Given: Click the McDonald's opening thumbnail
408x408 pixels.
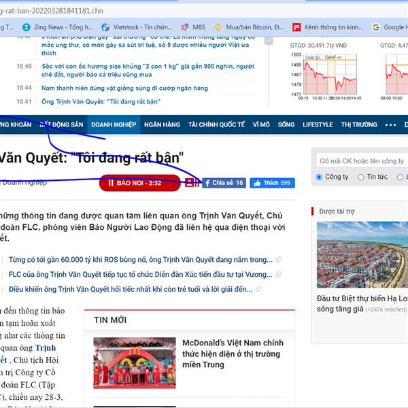Looking at the screenshot, I should pos(135,363).
